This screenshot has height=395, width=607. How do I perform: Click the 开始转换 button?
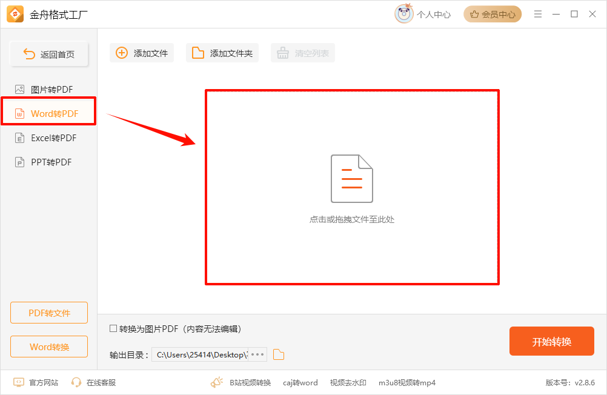point(551,341)
